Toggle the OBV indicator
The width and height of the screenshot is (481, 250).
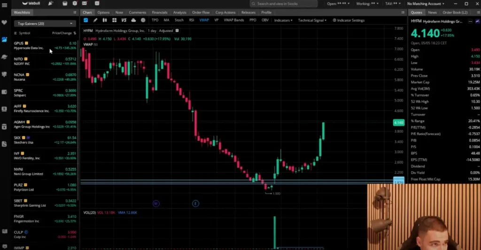point(265,20)
